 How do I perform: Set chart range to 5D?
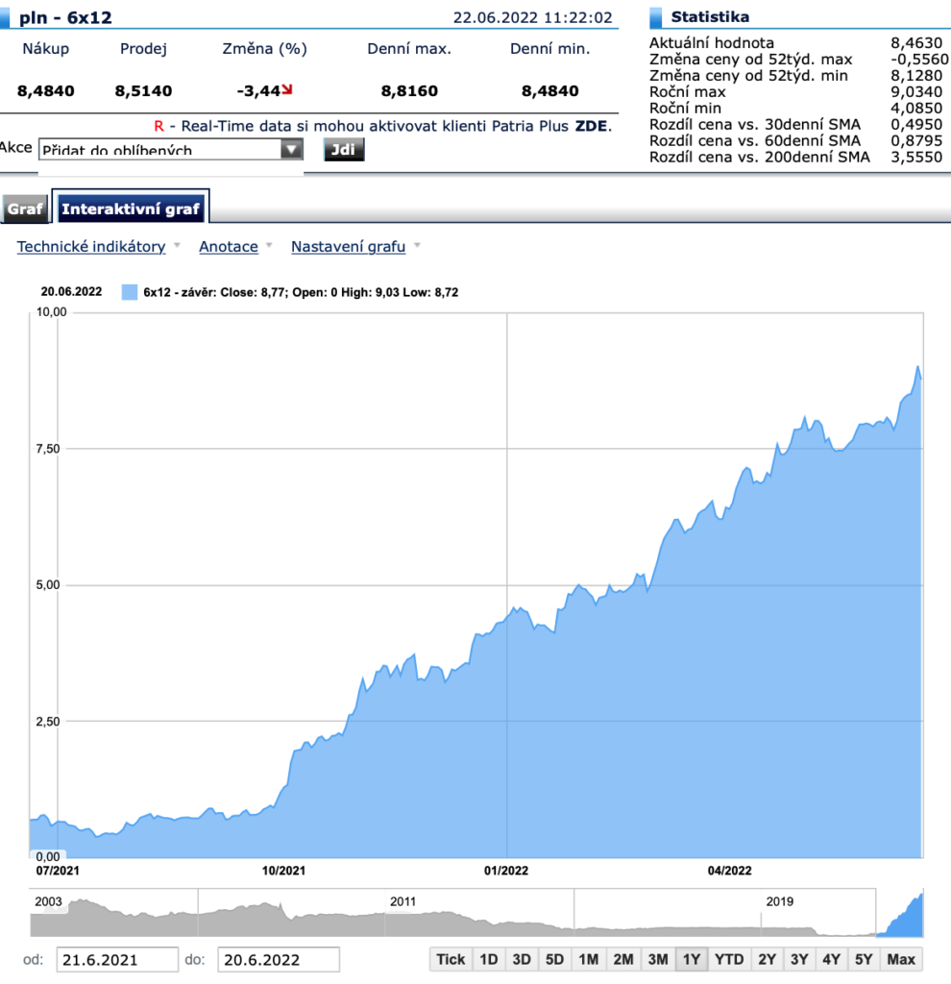click(554, 960)
